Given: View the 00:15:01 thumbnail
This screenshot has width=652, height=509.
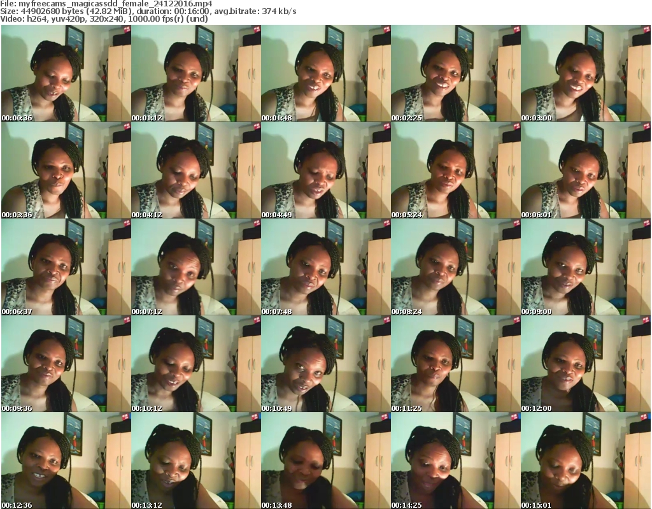Looking at the screenshot, I should tap(586, 461).
